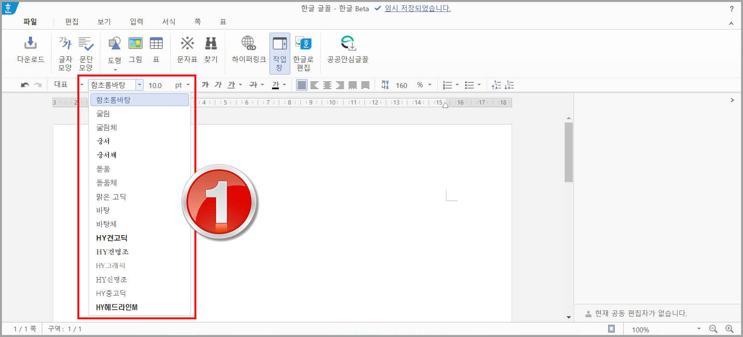This screenshot has height=337, width=743.
Task: Open Character Shape (글자 모양) dialog
Action: [65, 53]
